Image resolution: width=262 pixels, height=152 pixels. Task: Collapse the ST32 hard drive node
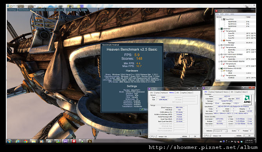219,45
